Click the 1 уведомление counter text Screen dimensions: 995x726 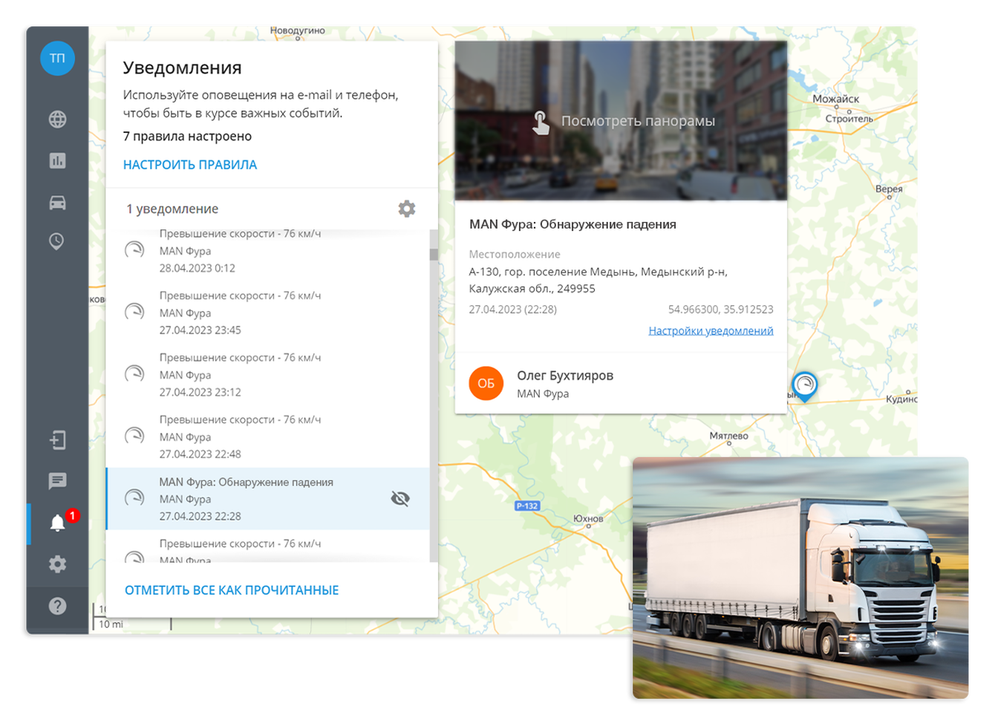[x=172, y=209]
